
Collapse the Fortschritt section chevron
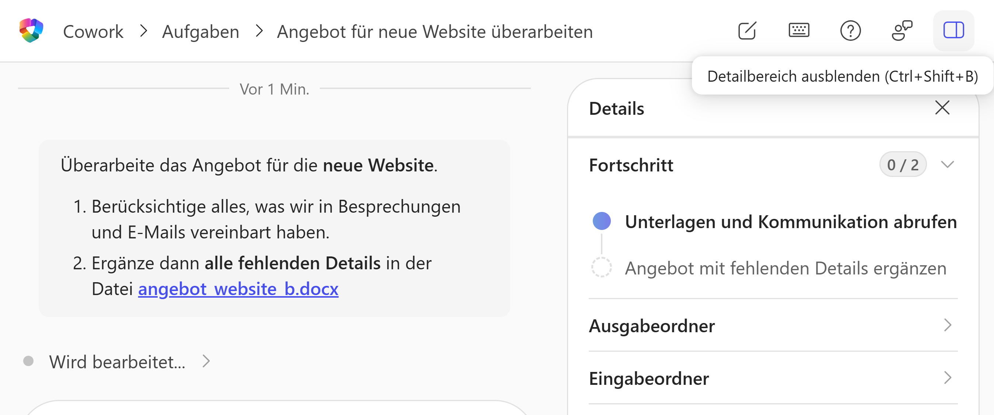pyautogui.click(x=947, y=164)
